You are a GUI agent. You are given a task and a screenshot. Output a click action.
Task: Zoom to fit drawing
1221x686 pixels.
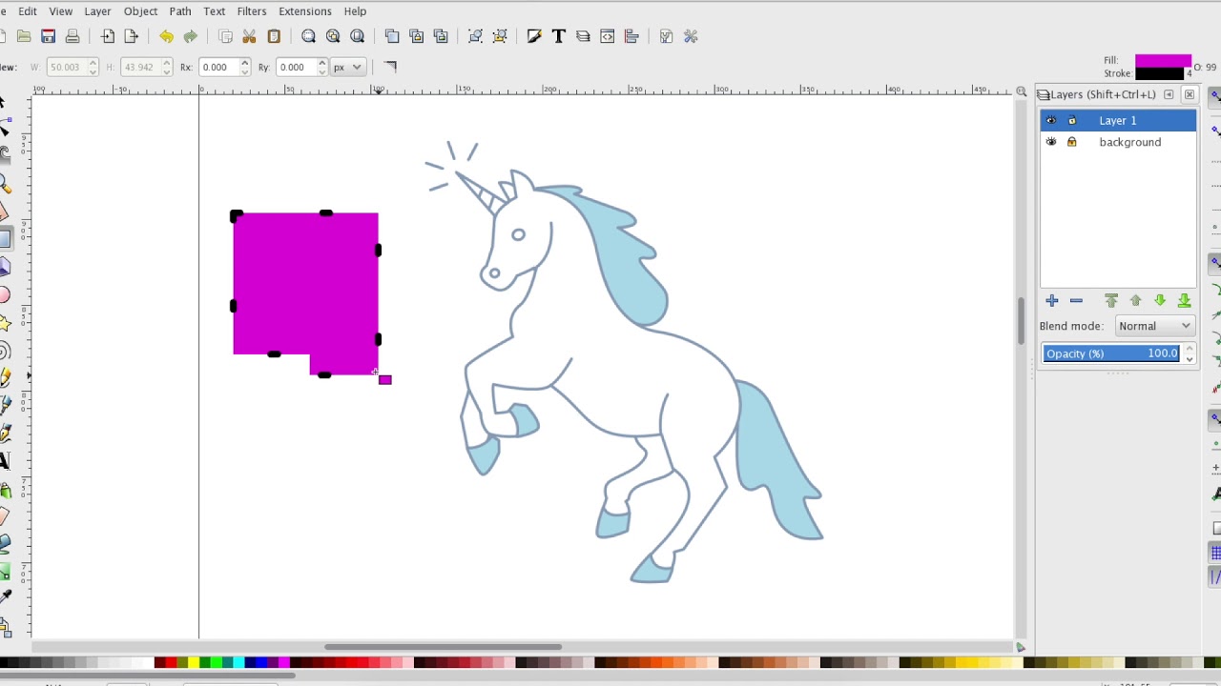click(x=333, y=36)
